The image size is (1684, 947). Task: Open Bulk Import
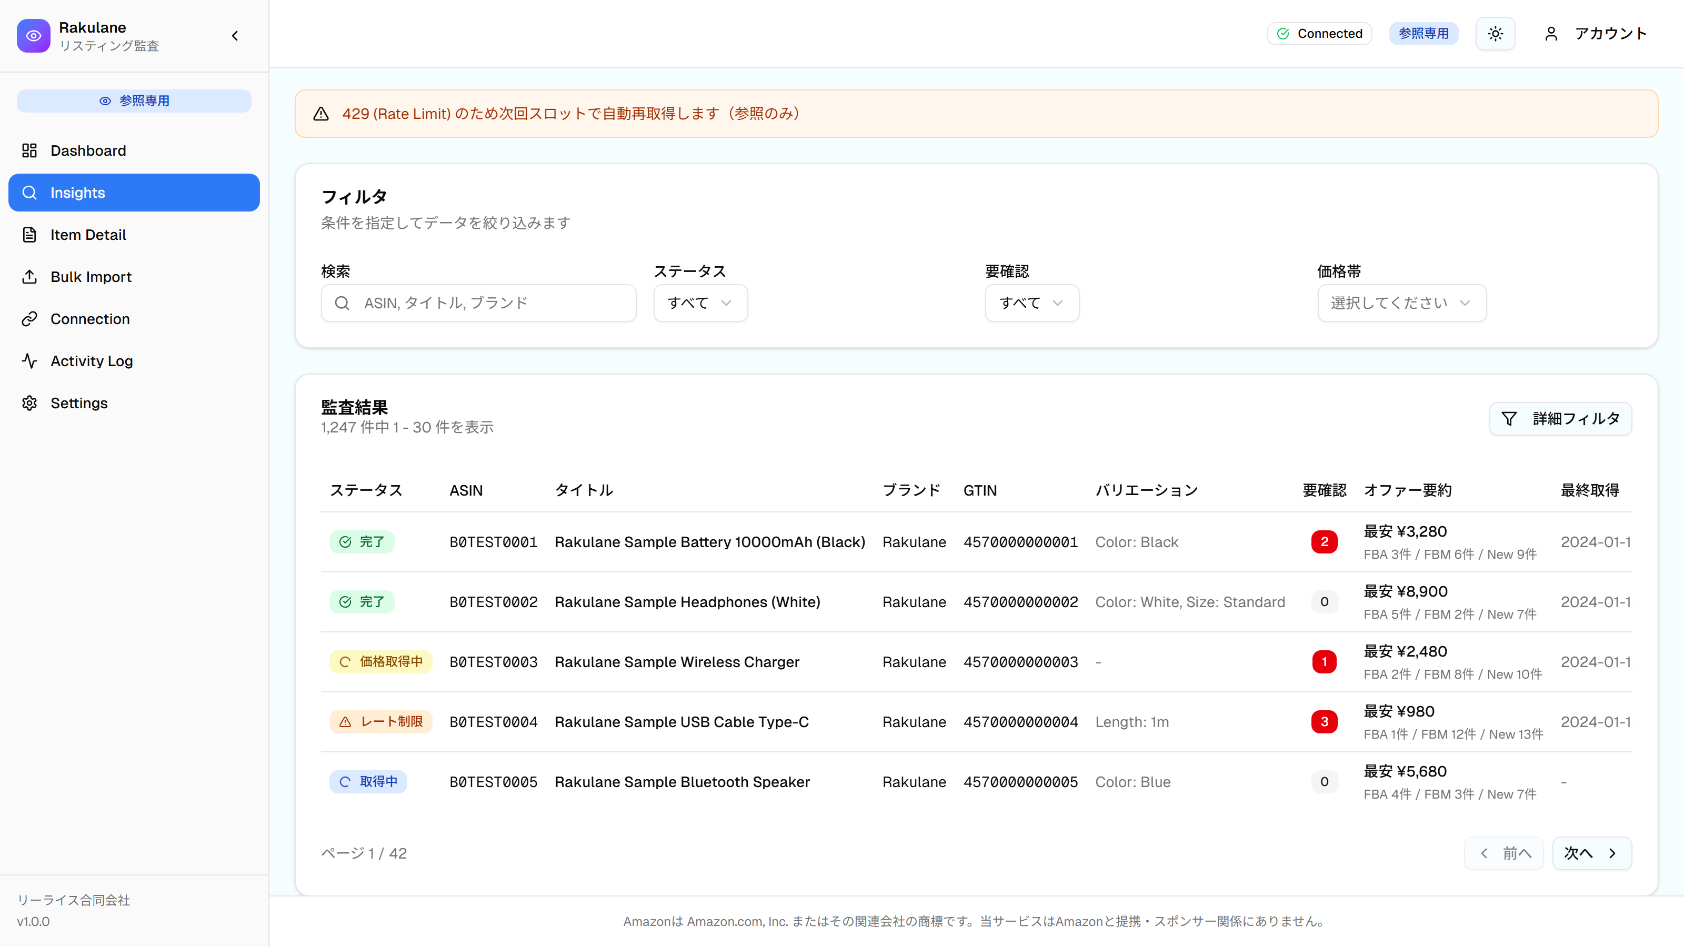(x=134, y=277)
